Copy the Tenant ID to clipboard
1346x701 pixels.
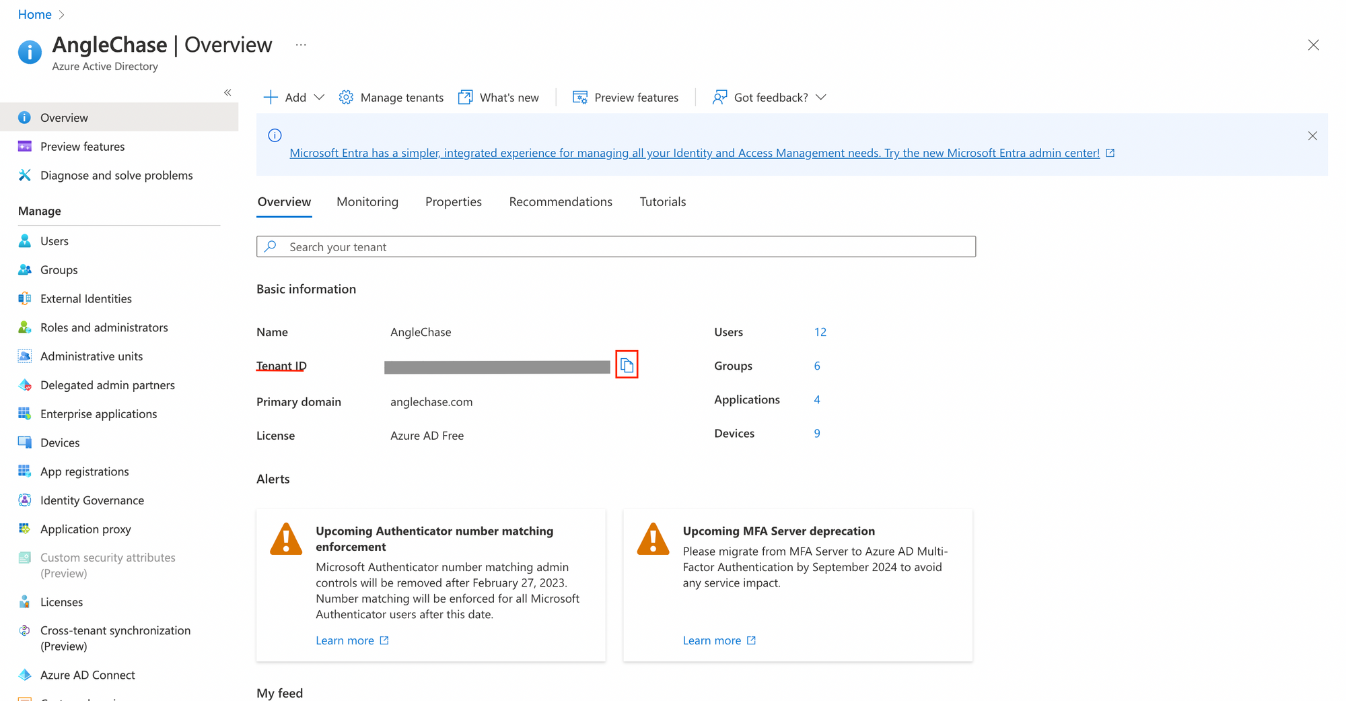point(627,365)
